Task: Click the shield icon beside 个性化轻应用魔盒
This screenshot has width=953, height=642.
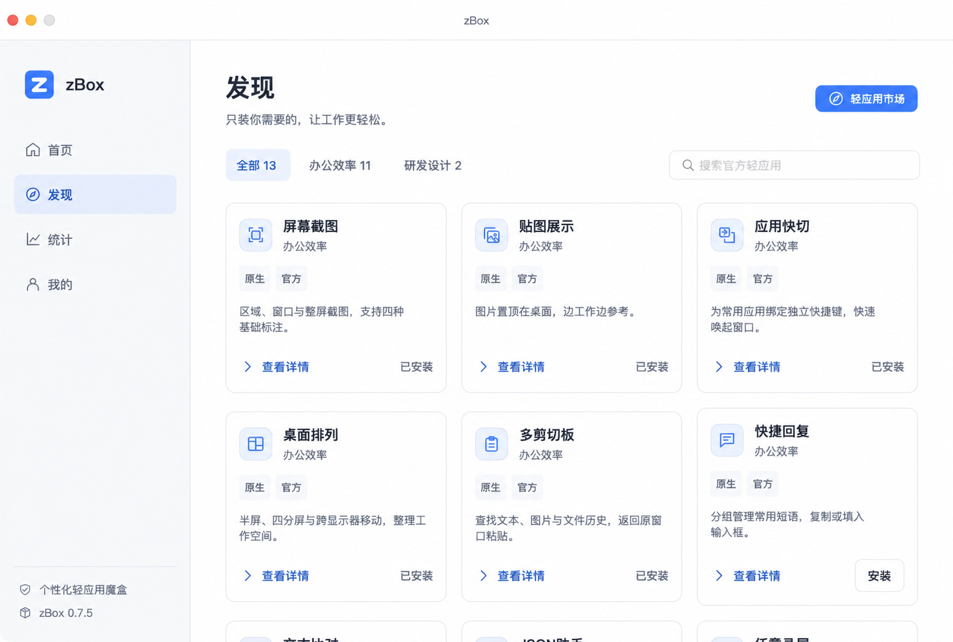Action: (26, 590)
